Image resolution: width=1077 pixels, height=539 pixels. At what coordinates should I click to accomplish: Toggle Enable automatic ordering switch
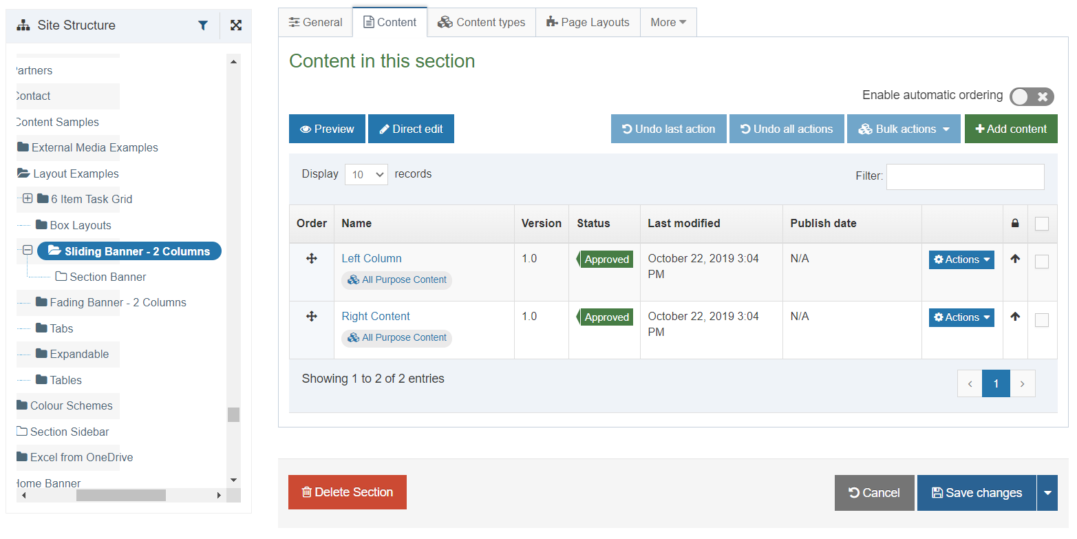[x=1031, y=96]
